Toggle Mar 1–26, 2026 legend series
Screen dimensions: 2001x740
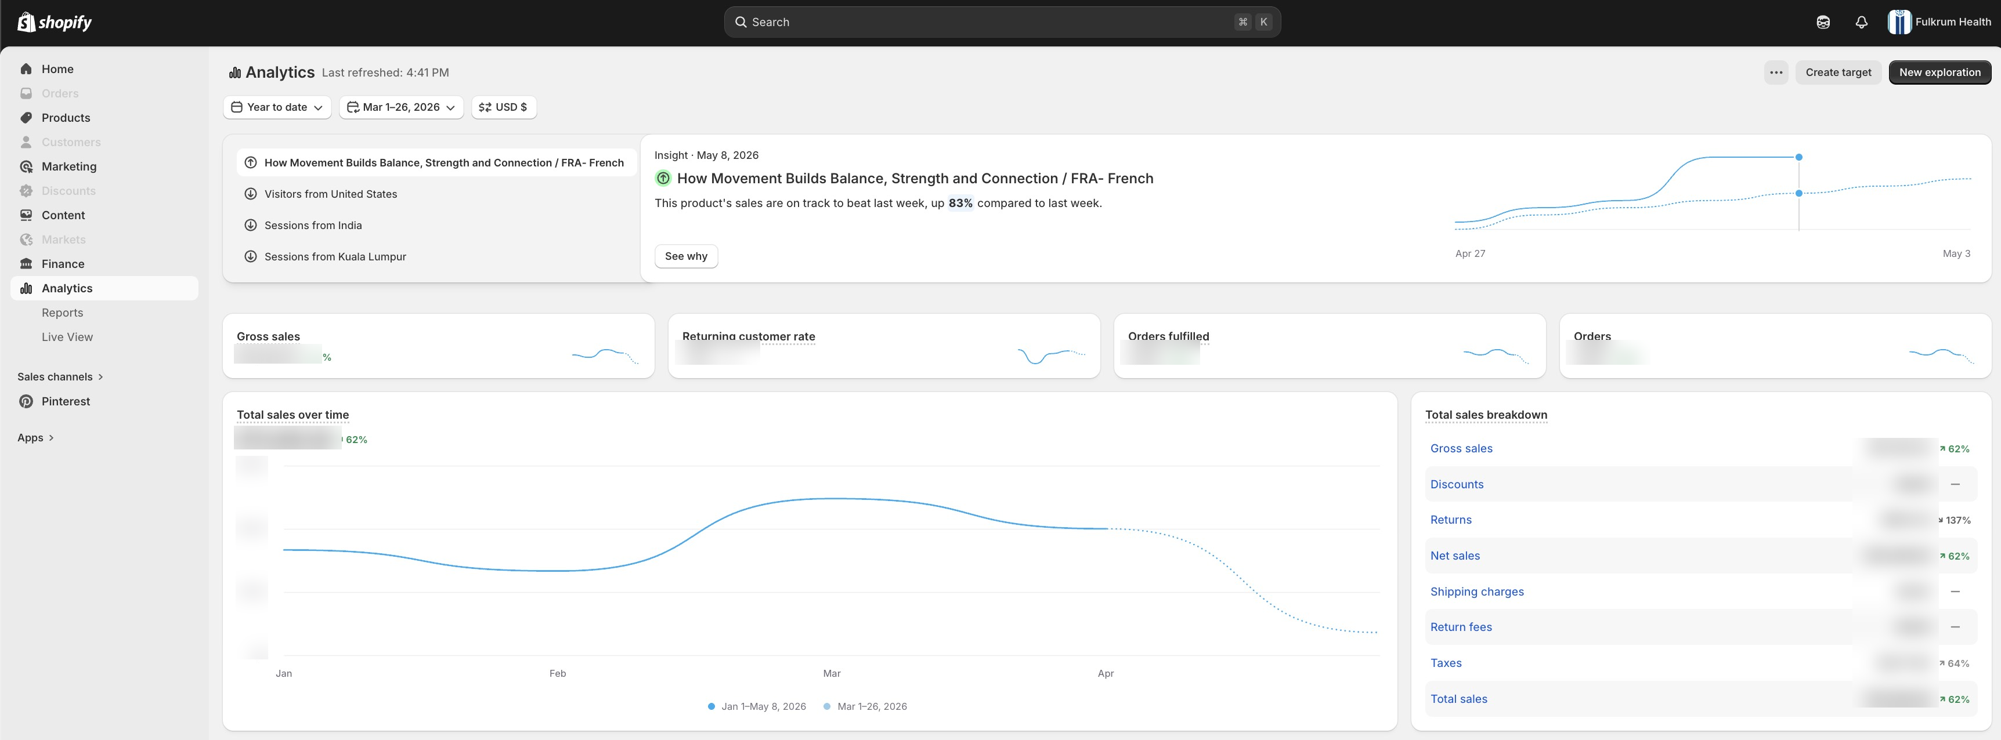click(x=865, y=706)
